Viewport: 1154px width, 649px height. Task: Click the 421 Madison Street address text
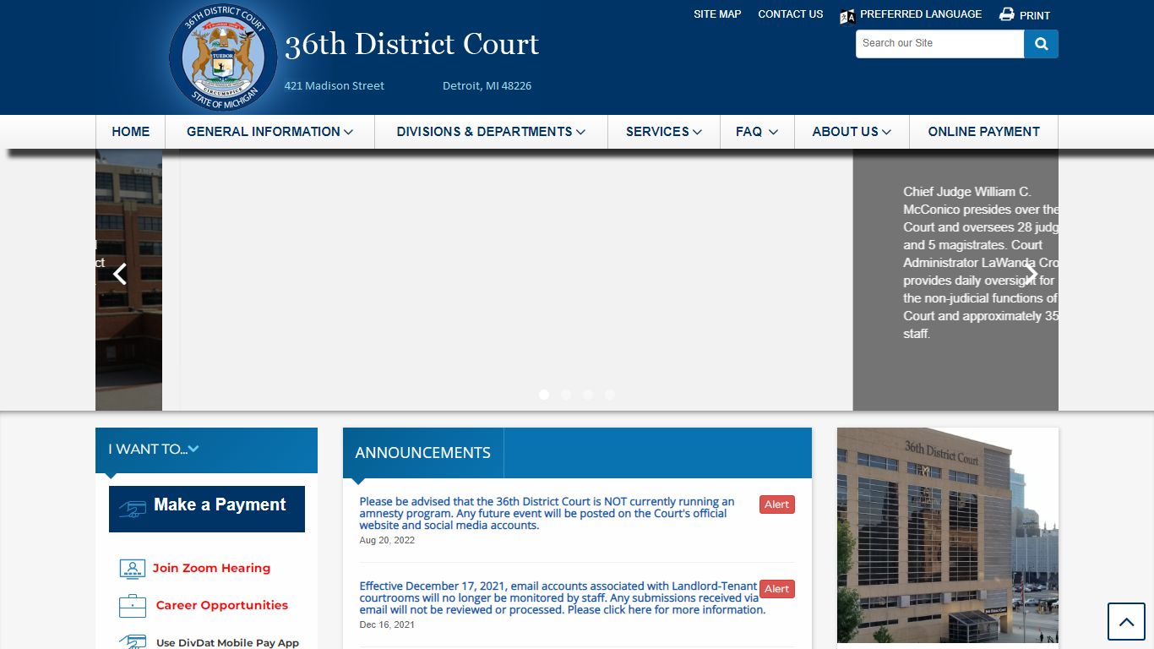pos(335,85)
